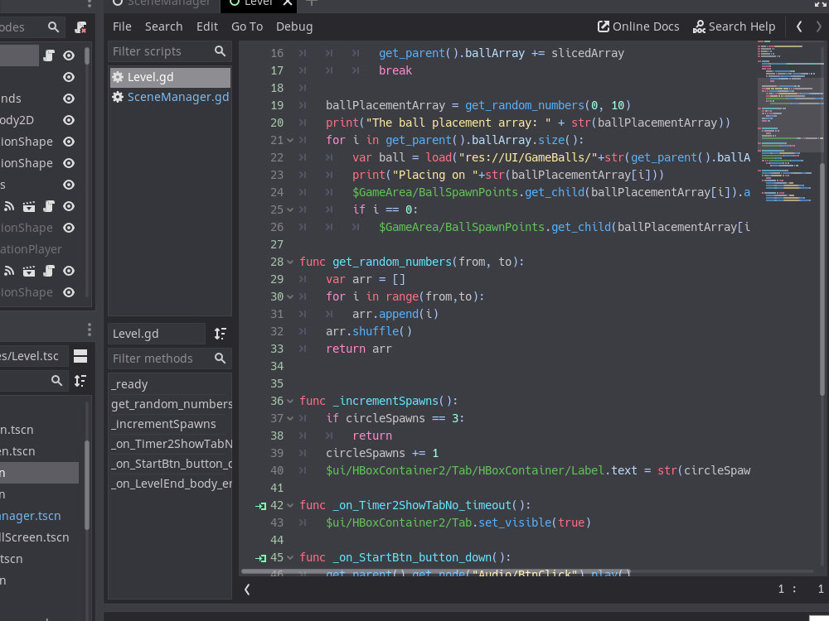Open the FileSystem dock three-dot options menu
This screenshot has height=621, width=829.
[x=90, y=330]
